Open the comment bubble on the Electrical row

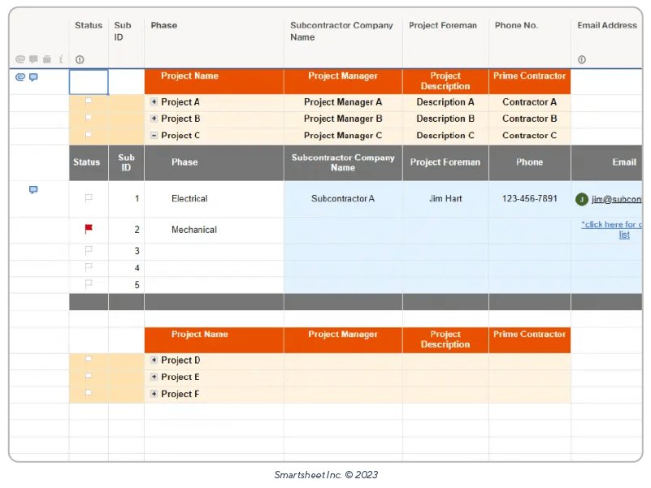click(33, 189)
